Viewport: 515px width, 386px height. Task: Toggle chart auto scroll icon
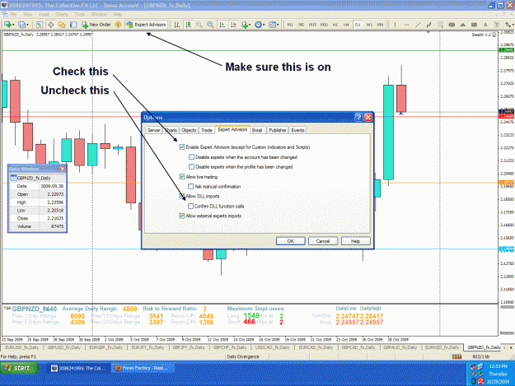click(x=222, y=25)
